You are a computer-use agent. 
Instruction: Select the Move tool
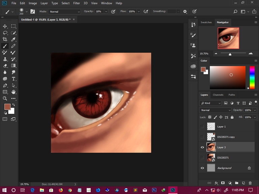[5, 26]
